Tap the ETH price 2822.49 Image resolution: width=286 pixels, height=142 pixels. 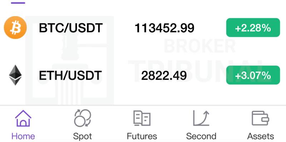click(164, 75)
